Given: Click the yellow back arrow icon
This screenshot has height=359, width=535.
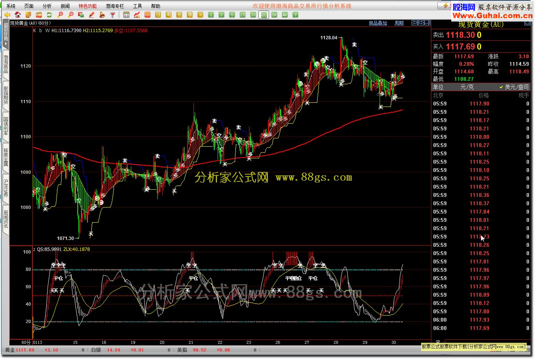Looking at the screenshot, I should point(7,15).
